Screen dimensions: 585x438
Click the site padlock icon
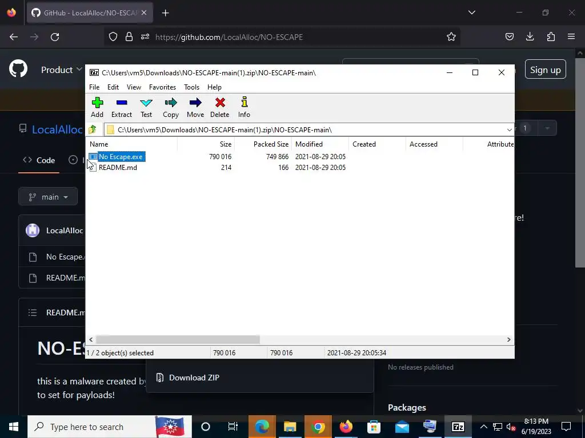[129, 37]
